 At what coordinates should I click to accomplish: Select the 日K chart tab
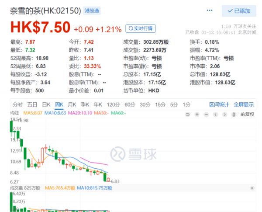(46, 104)
